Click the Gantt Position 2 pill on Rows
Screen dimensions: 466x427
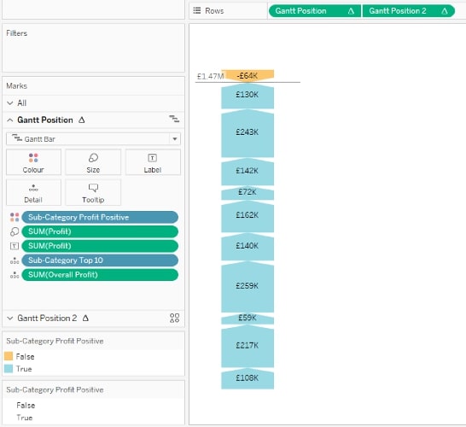[x=408, y=11]
